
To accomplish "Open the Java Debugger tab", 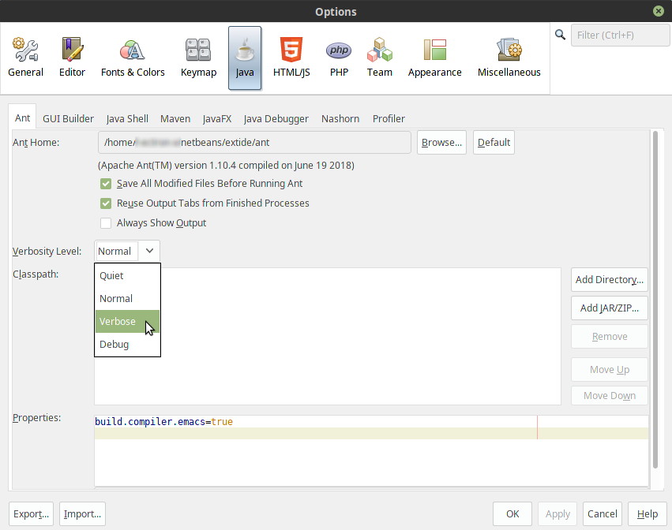I will (x=276, y=119).
